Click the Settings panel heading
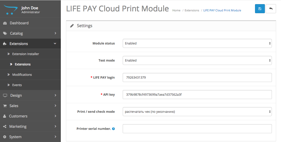 (x=84, y=26)
